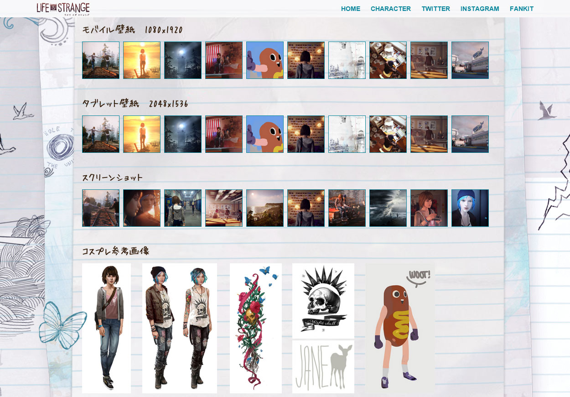View screenshot of coastal cliff sunset
The image size is (570, 397).
point(265,208)
